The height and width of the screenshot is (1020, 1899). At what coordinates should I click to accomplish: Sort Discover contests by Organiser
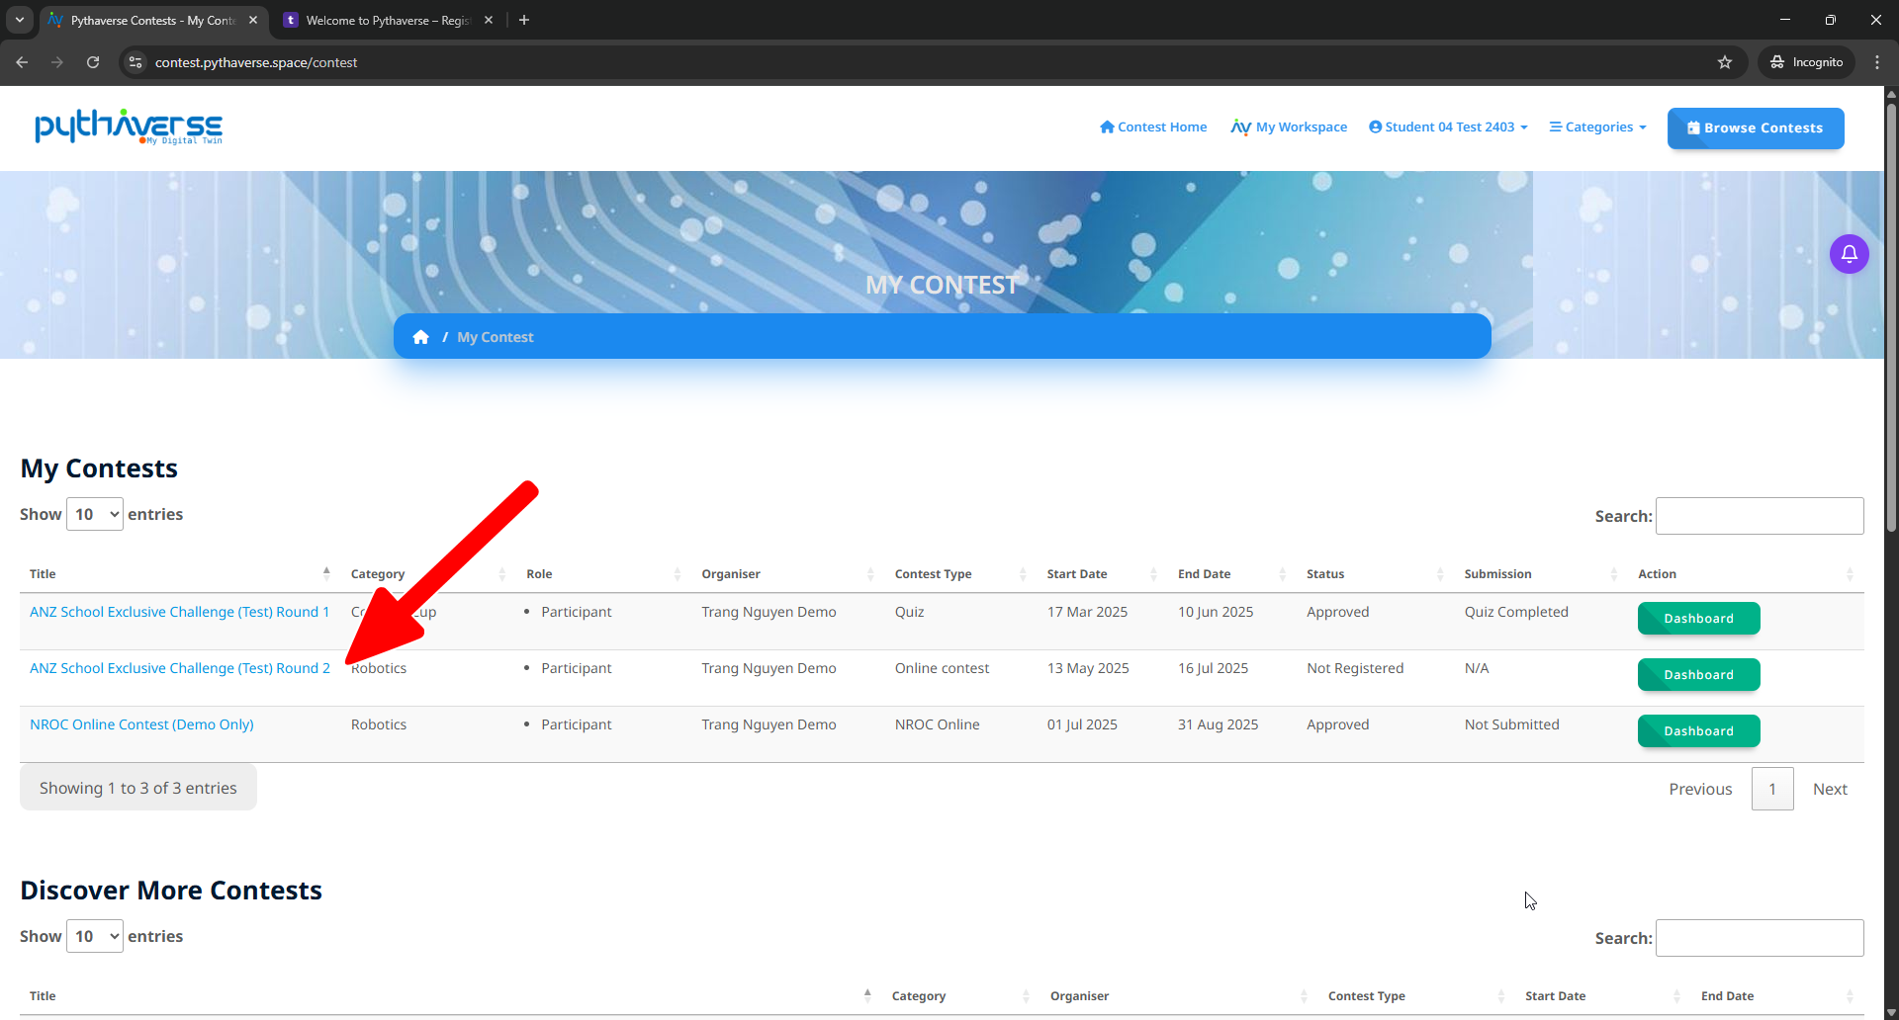pos(1179,995)
